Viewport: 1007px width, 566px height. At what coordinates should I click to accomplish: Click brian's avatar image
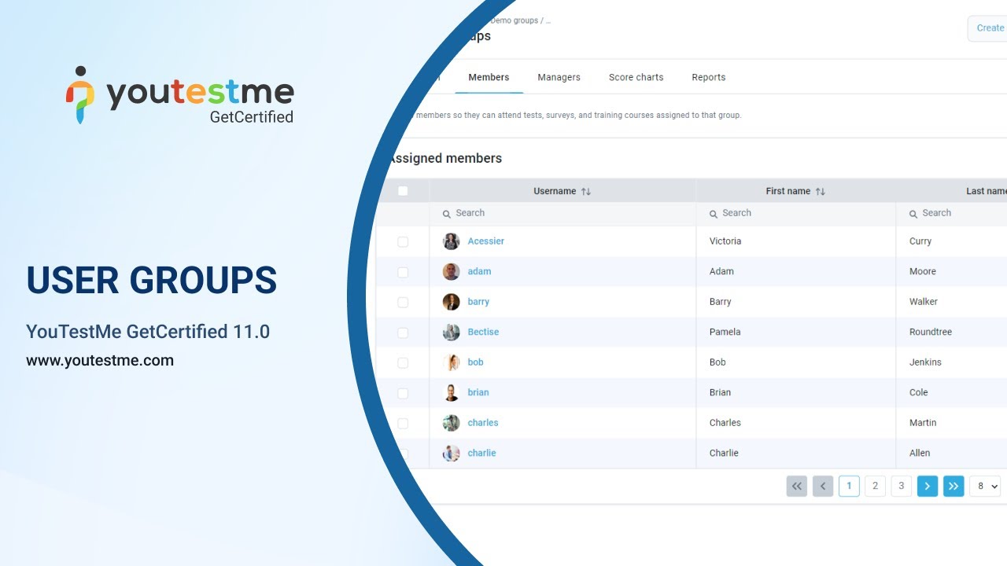click(451, 393)
